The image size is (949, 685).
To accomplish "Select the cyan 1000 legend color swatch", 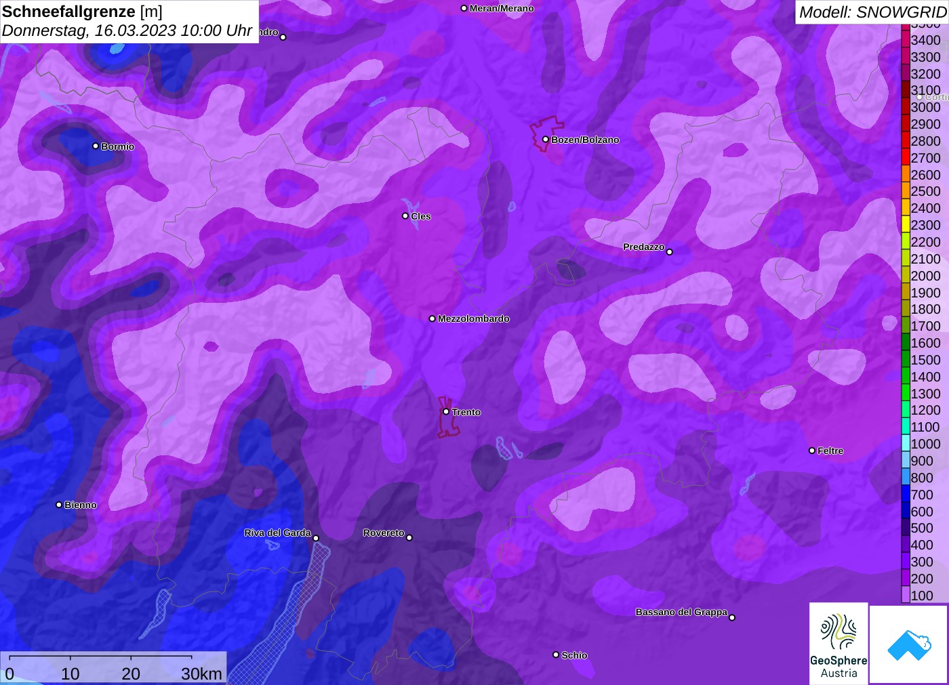I will [906, 443].
